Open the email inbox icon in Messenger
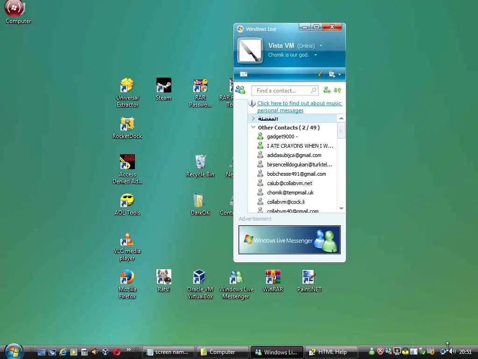478x359 pixels. (243, 74)
